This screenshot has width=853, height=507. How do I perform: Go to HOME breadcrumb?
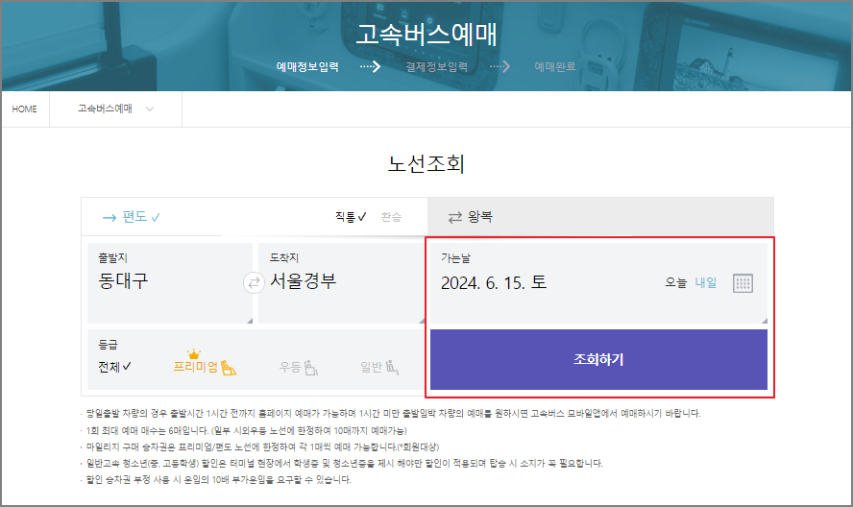coord(24,109)
